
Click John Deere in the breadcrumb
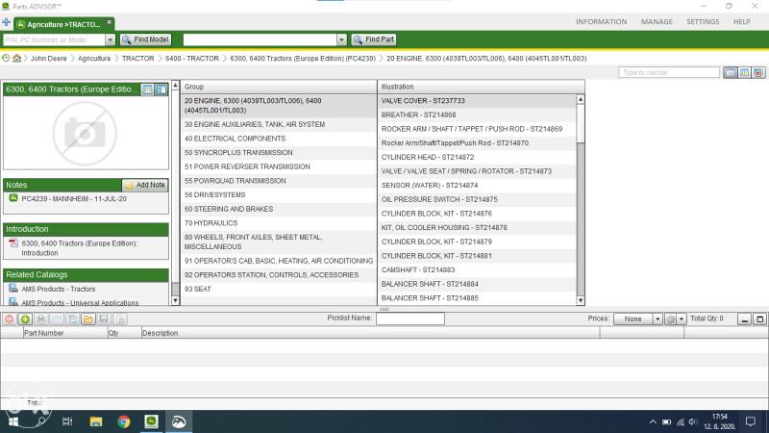pos(49,58)
